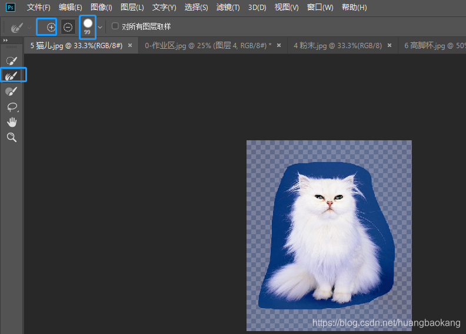Open the 选择(S) menu
The height and width of the screenshot is (334, 466).
coord(196,8)
